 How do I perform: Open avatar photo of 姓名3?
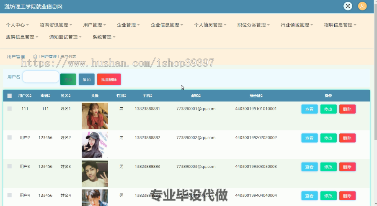(x=95, y=174)
